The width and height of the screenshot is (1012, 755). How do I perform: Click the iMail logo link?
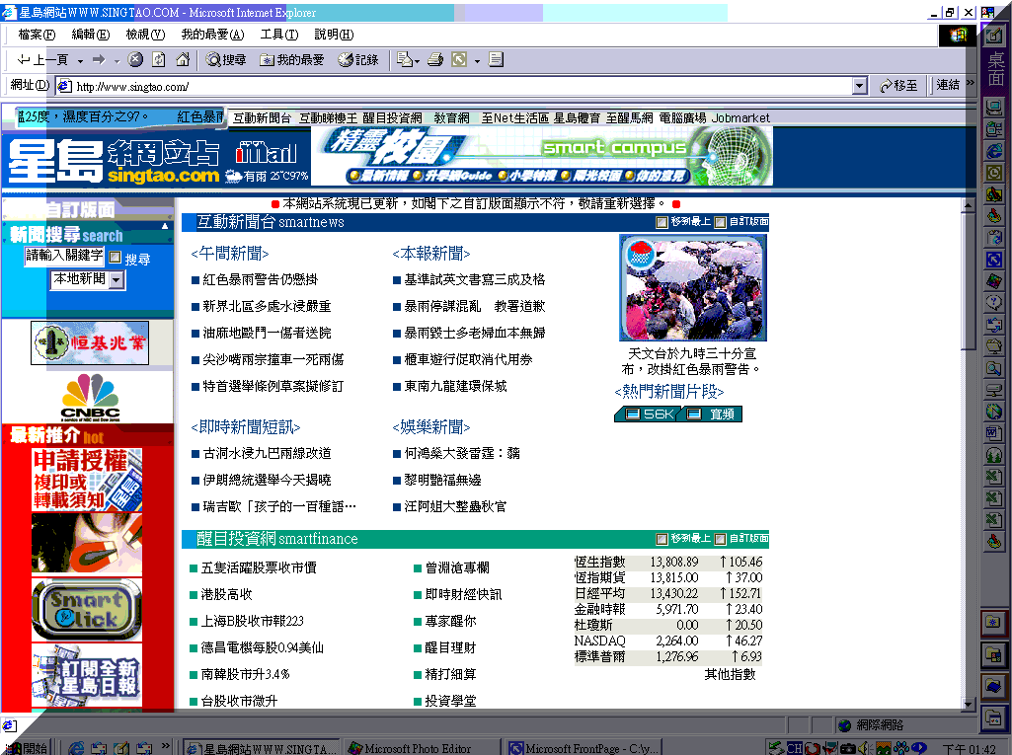tap(266, 152)
